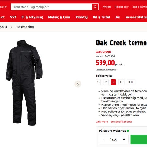This screenshot has width=147, height=147.
Task: Open the Oak Creek brand link
Action: [103, 52]
